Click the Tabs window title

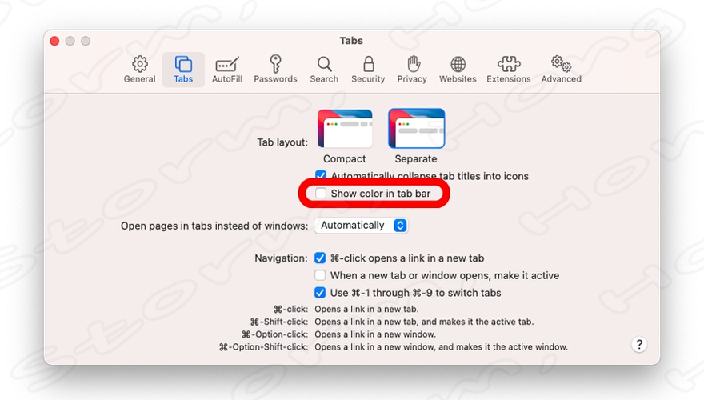[351, 41]
